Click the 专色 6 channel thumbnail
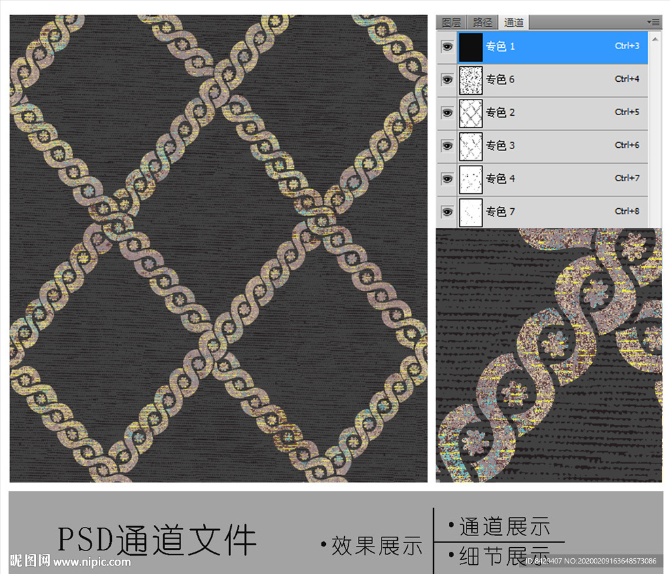The width and height of the screenshot is (670, 574). pos(470,80)
